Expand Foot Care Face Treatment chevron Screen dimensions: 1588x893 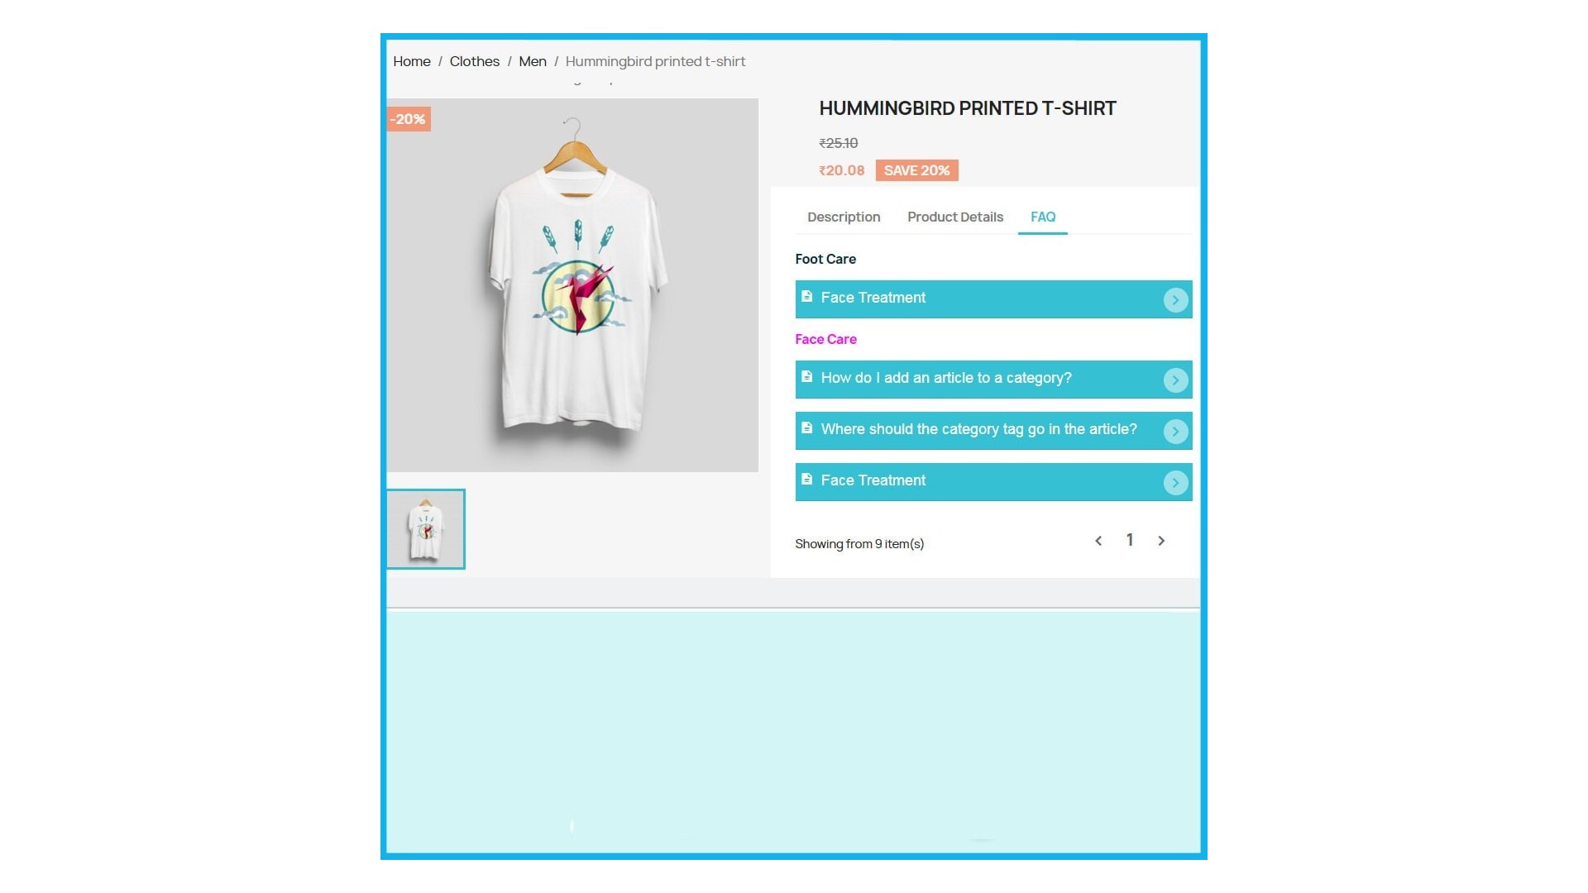click(x=1175, y=300)
